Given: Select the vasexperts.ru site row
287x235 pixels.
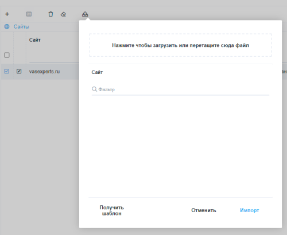Looking at the screenshot, I should [x=40, y=72].
